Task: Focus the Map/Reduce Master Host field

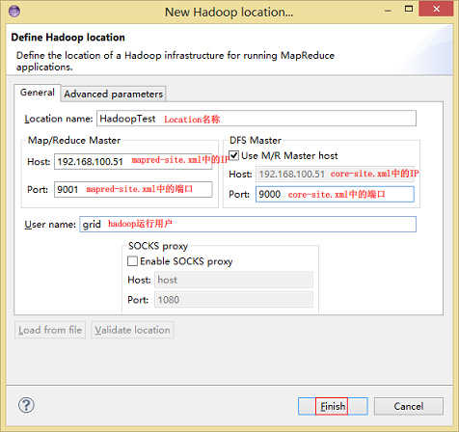Action: [133, 161]
